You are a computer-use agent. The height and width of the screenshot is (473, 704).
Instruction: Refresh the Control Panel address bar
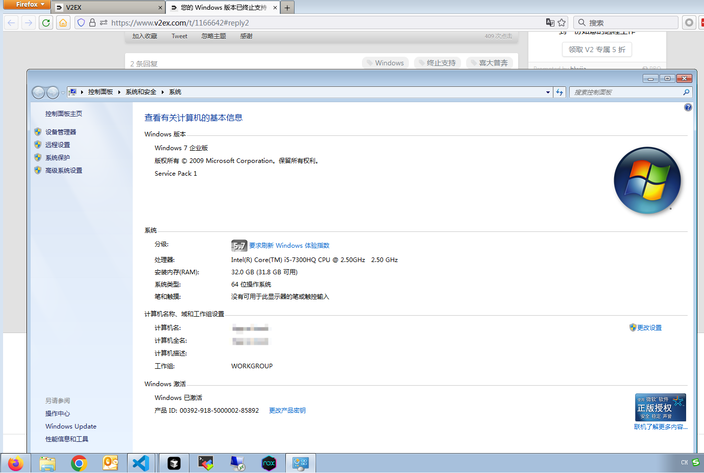[560, 92]
